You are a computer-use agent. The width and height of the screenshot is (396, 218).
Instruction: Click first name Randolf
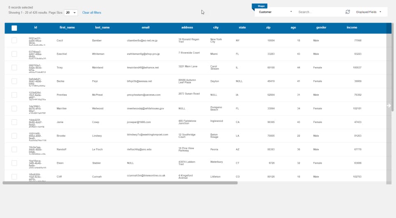[x=61, y=149]
